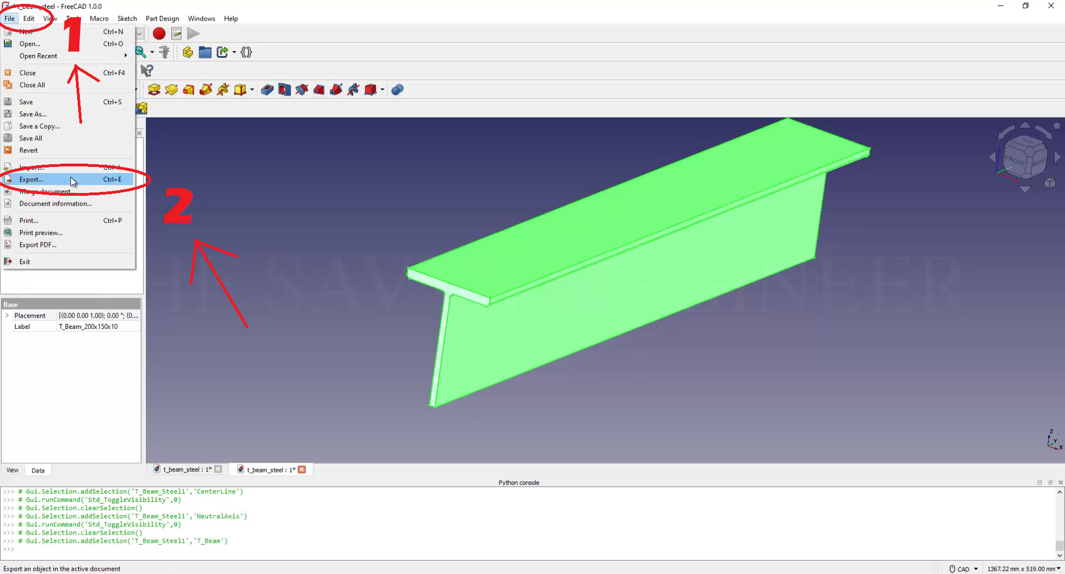Click the Boolean operation spheres icon

(397, 90)
